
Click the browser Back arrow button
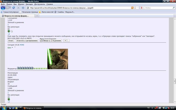[x=4, y=8]
